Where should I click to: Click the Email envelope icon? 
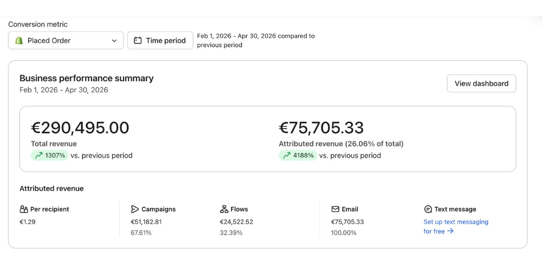click(x=335, y=209)
